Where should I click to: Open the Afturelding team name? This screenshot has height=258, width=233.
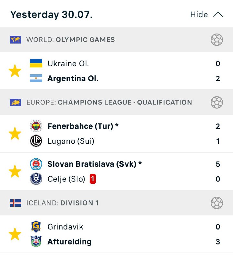coord(69,242)
